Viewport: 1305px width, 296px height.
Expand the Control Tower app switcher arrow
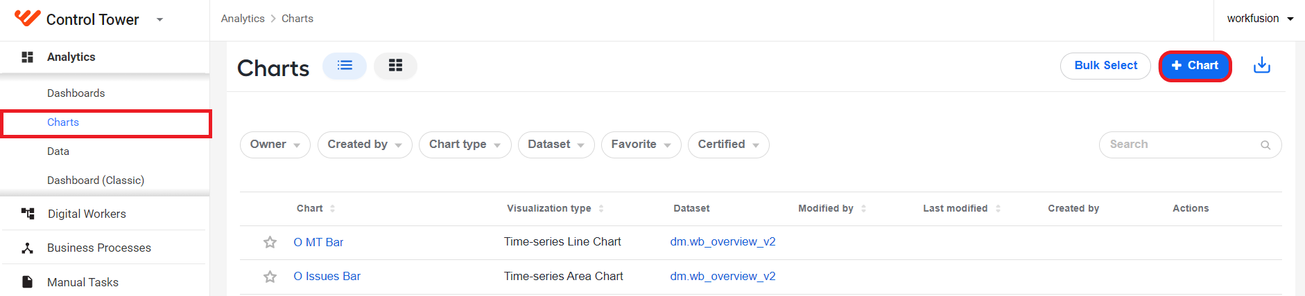pos(160,19)
